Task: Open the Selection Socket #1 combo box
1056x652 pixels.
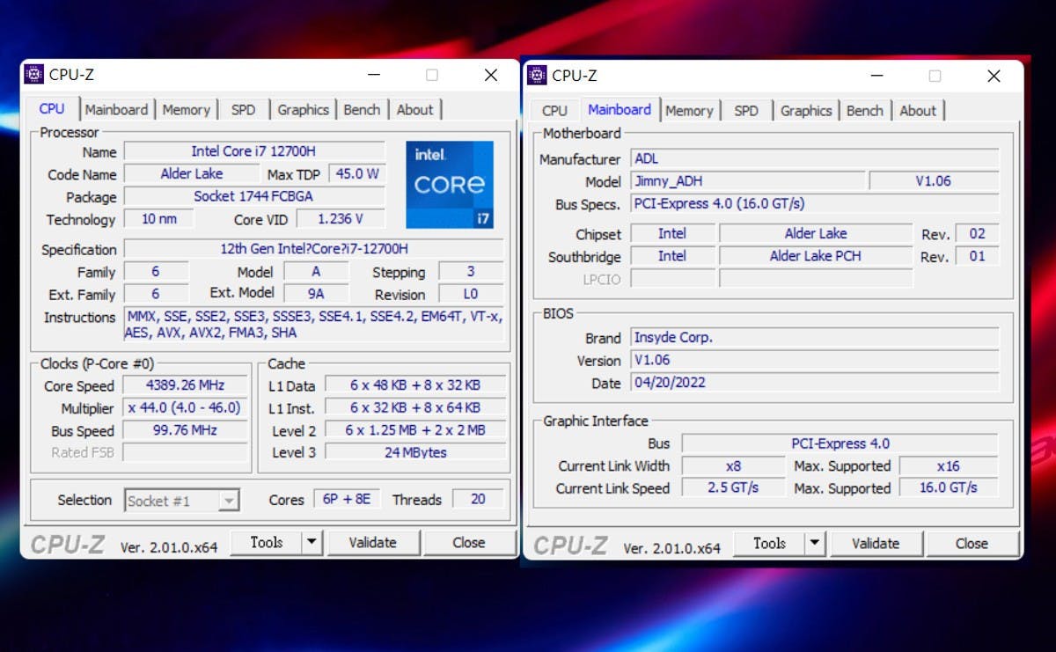Action: [x=181, y=501]
